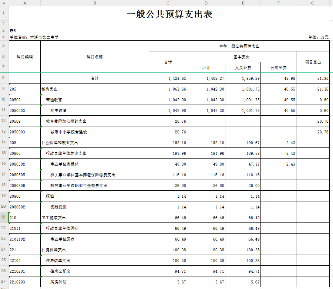333x289 pixels.
Task: Click the code cell 205
Action: click(25, 89)
